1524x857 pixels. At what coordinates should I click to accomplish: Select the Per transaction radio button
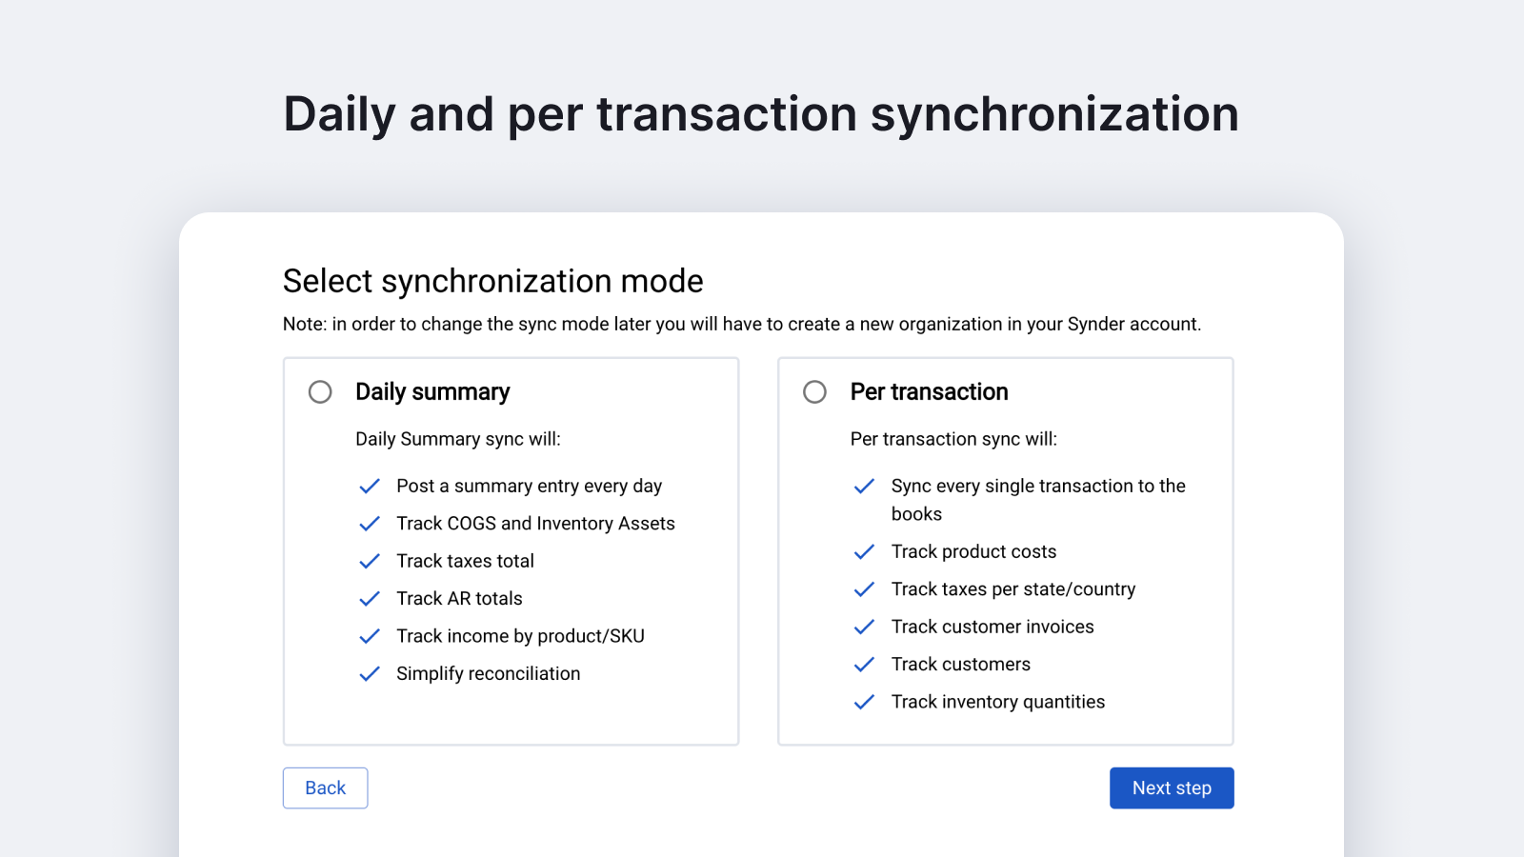click(815, 391)
